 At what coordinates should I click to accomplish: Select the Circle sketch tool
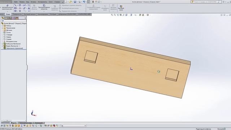pos(20,5)
